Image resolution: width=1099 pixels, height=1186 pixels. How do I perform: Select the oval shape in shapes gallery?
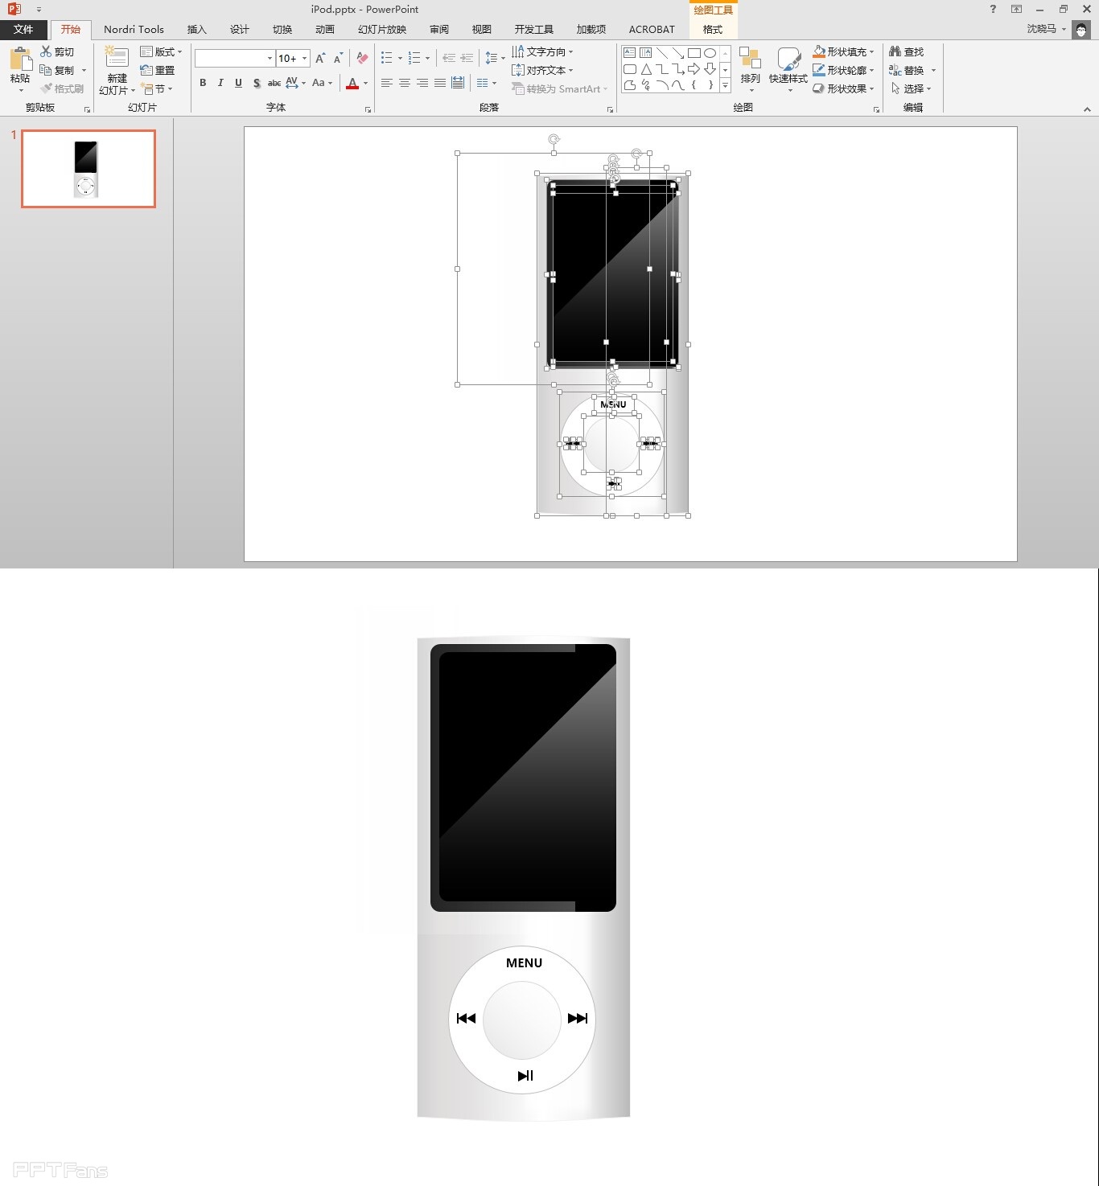pos(710,53)
